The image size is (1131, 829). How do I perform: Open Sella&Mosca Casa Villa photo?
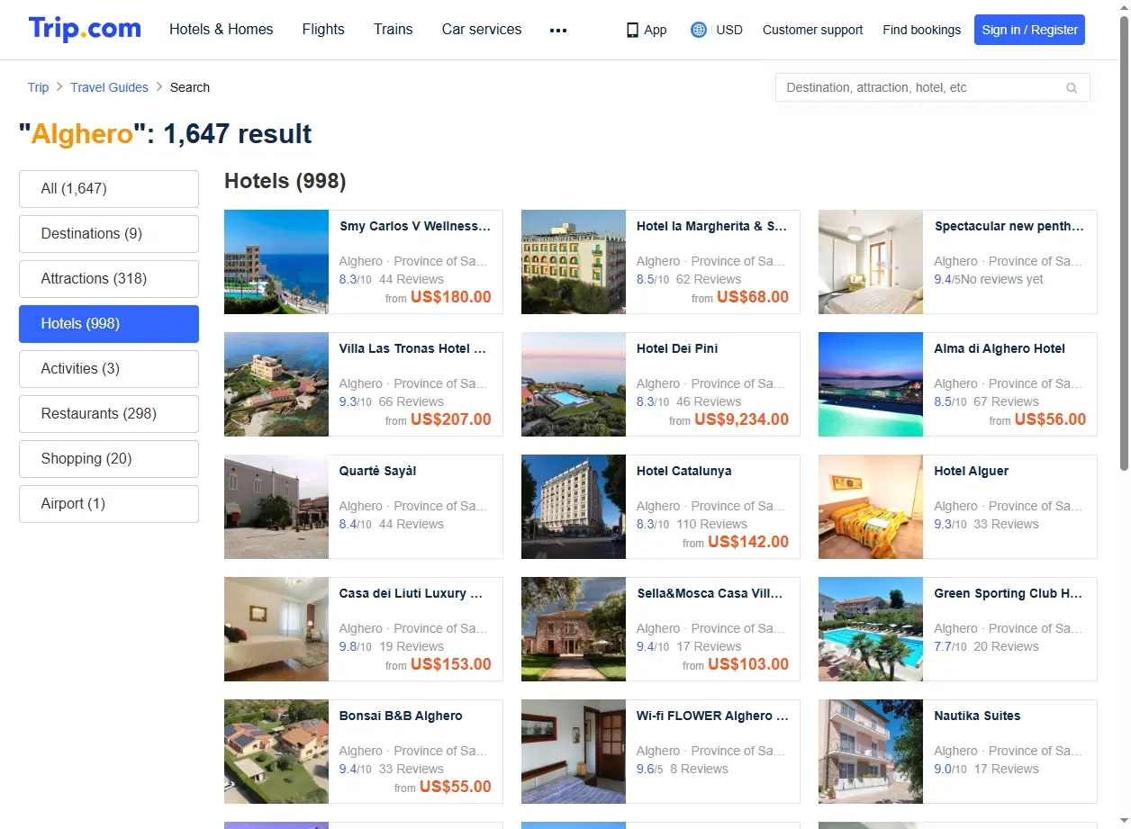click(x=574, y=629)
